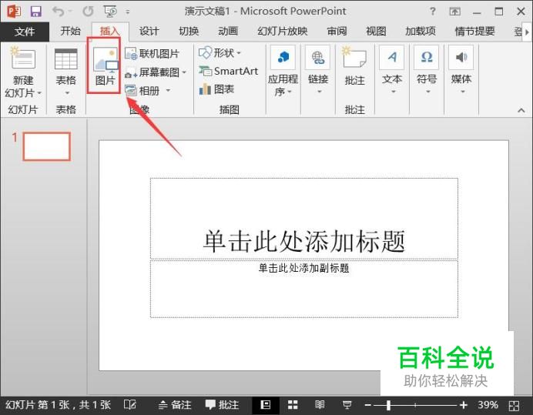
Task: Click 相册 (Photo Album) icon
Action: point(130,90)
